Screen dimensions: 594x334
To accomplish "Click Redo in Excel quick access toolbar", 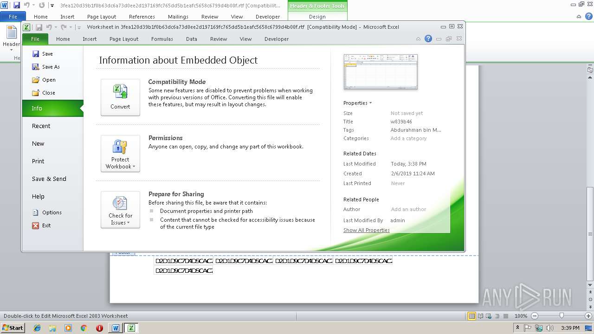I will click(x=64, y=27).
